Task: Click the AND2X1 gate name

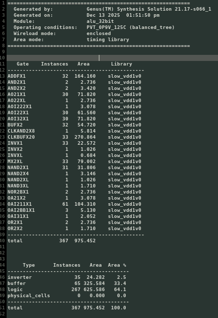Action: coord(17,82)
